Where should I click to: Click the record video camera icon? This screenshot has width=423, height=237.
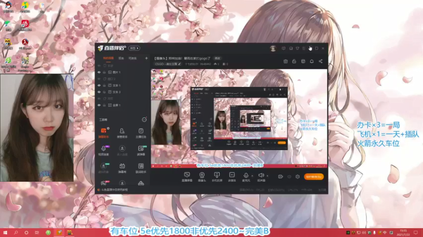(x=280, y=176)
